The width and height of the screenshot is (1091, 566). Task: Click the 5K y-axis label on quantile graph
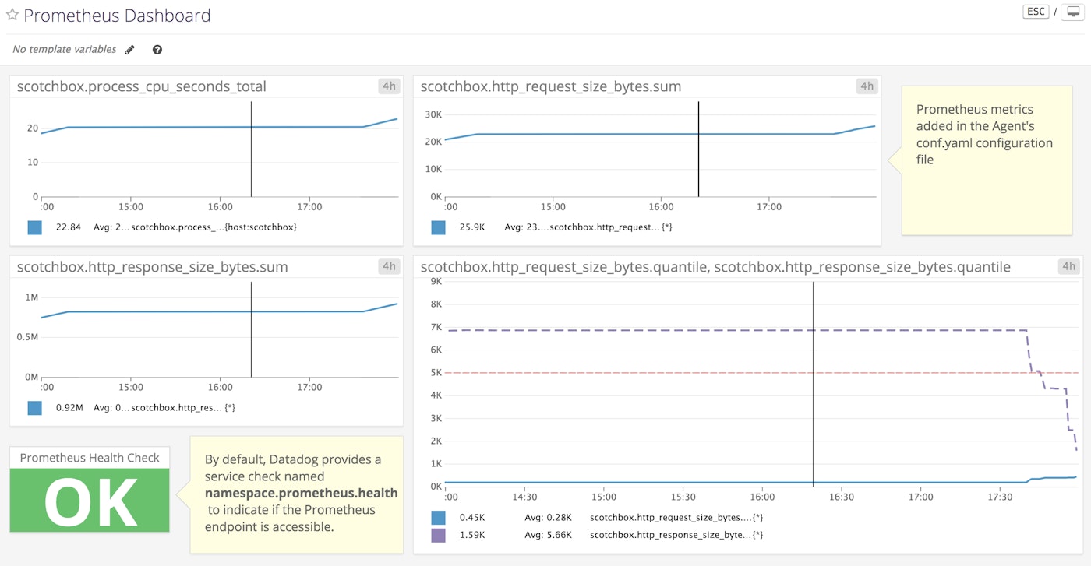[436, 373]
